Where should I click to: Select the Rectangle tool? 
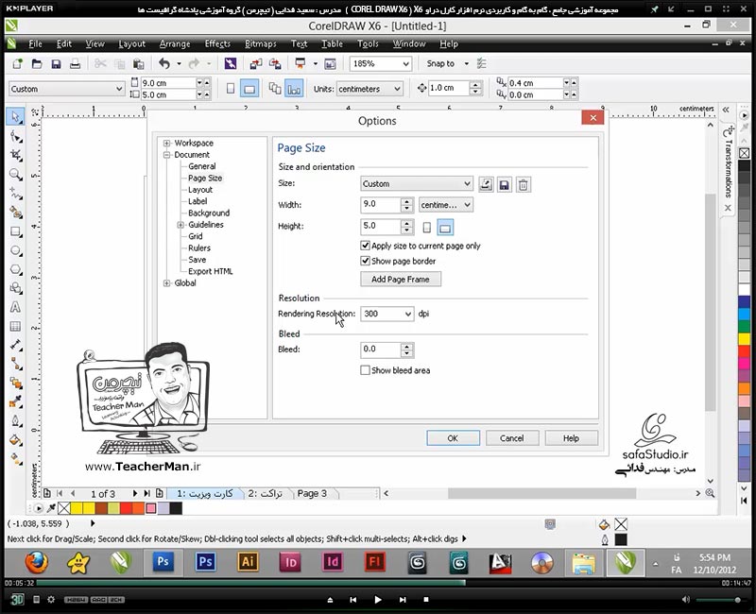pos(16,231)
